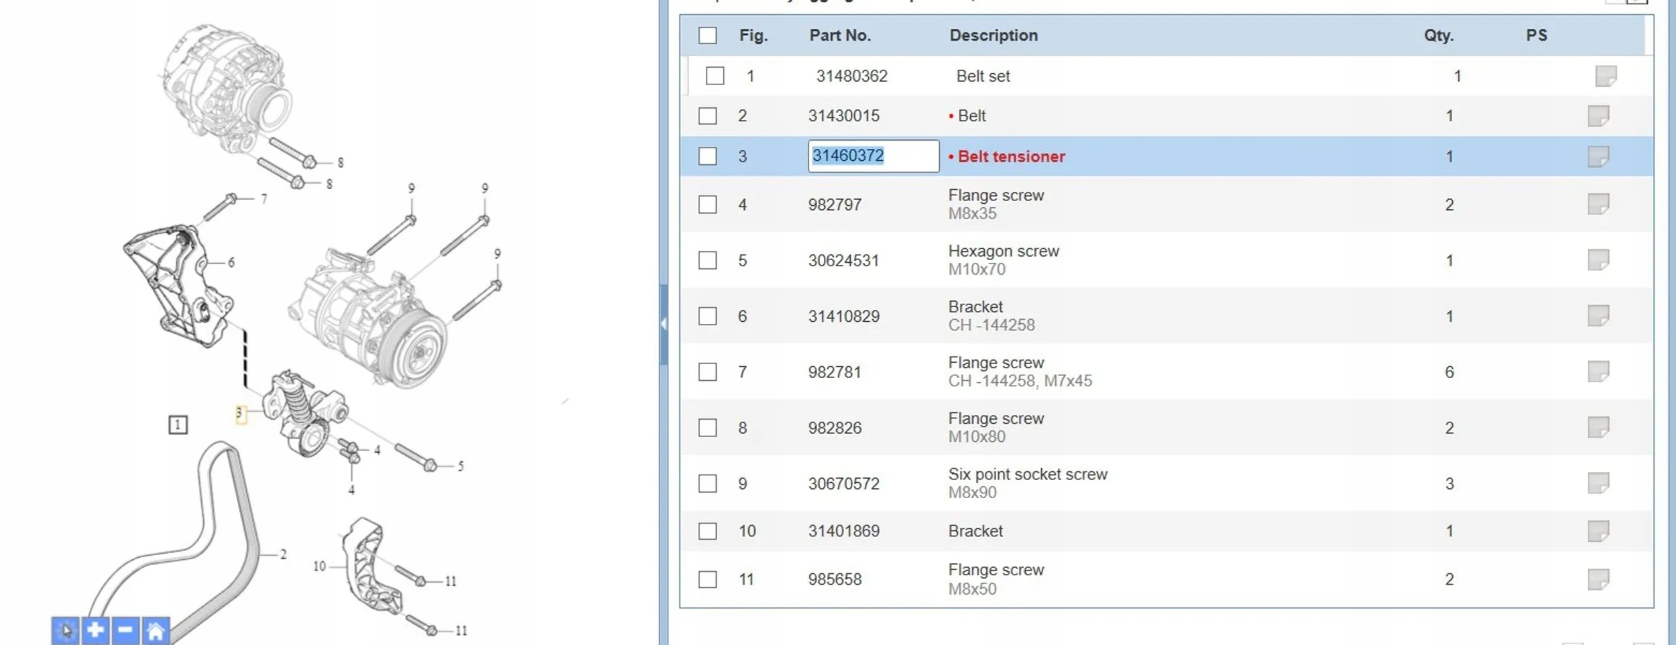1676x645 pixels.
Task: Click part number 982797
Action: tap(835, 204)
